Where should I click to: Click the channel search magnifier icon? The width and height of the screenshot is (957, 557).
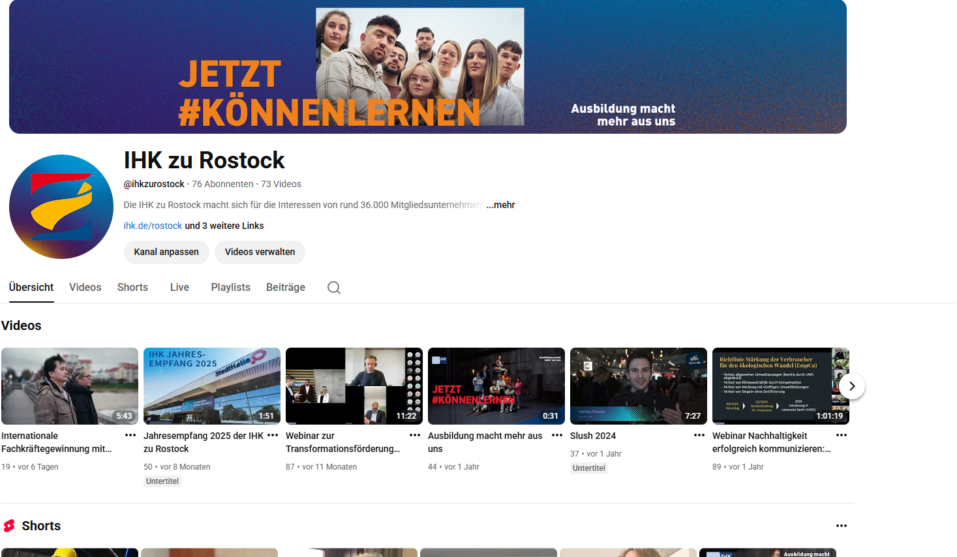(334, 288)
